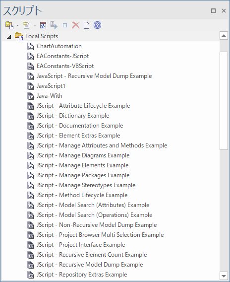This screenshot has height=282, width=230.
Task: Select the EAConstants-VBScript script
Action: (65, 66)
